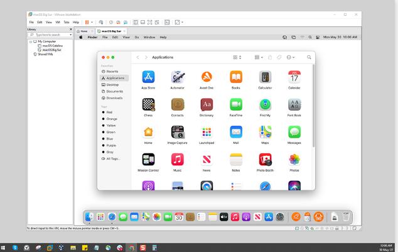
Task: Open Podcasts from the Dock
Action: (x=246, y=217)
